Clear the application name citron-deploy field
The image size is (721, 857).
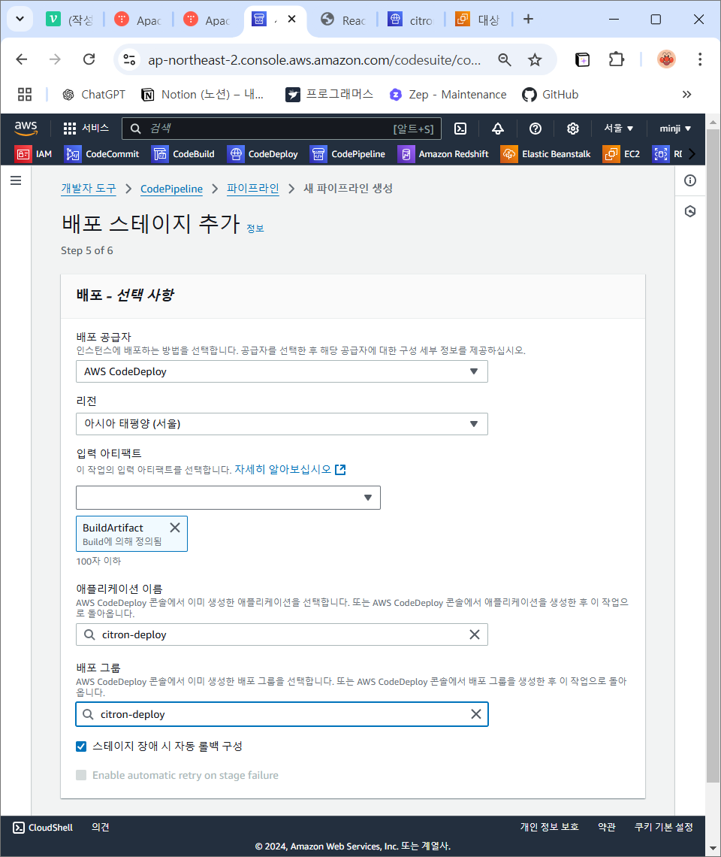475,634
